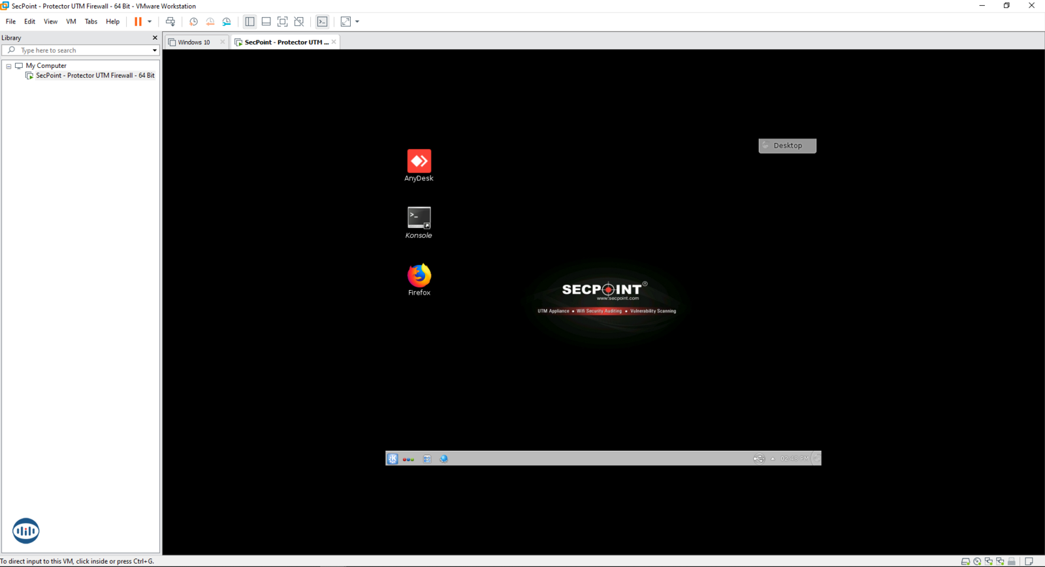Switch to the Windows 10 tab
The height and width of the screenshot is (567, 1045).
(194, 42)
